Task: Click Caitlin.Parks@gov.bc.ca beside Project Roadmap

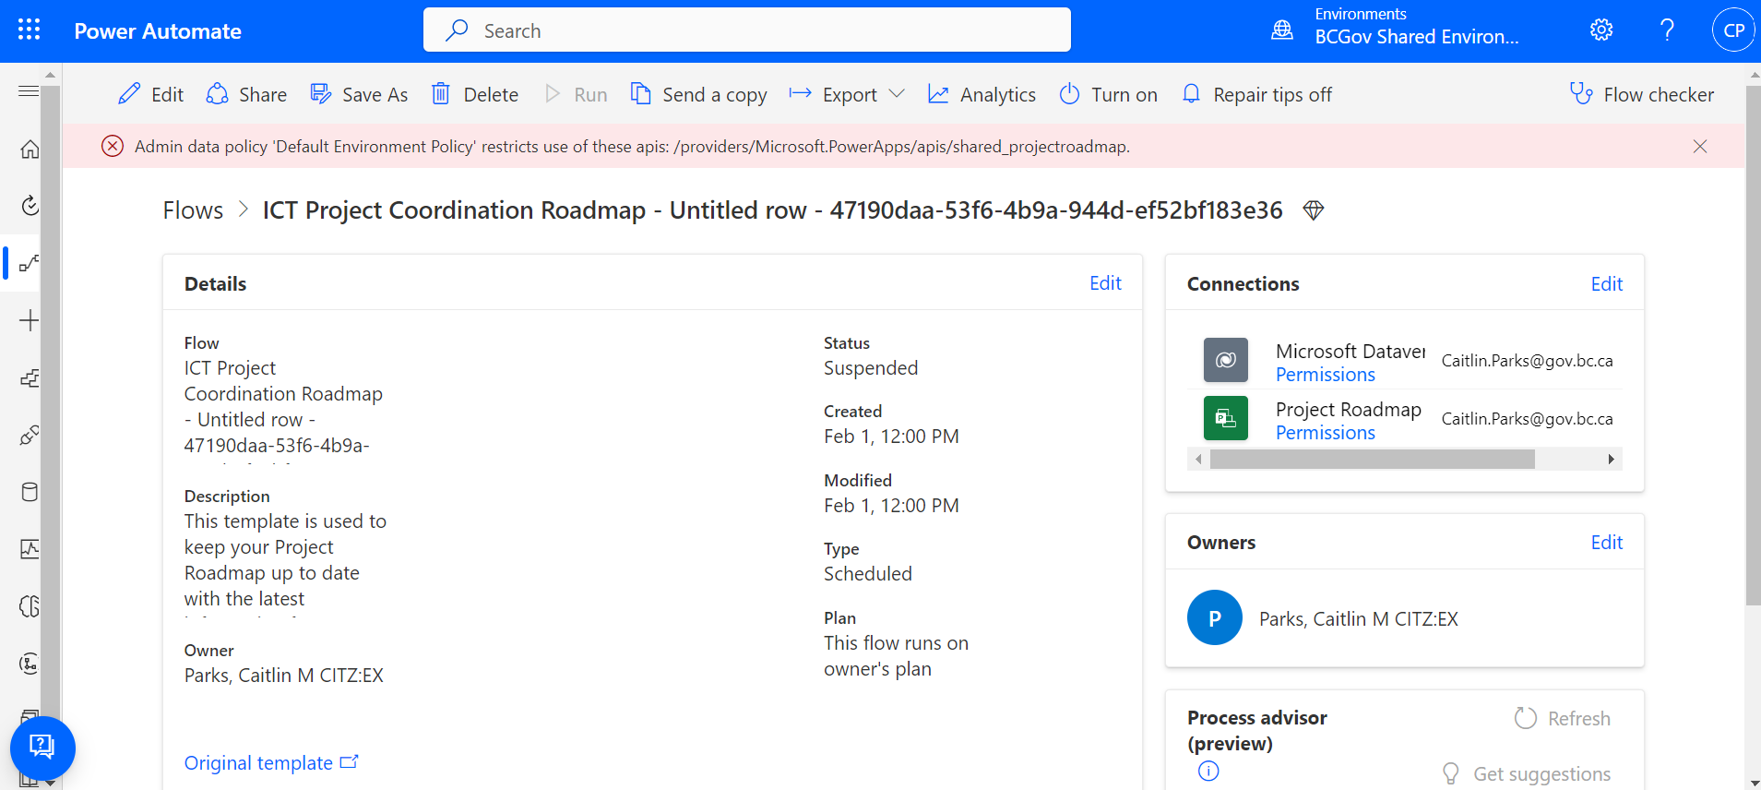Action: (x=1528, y=419)
